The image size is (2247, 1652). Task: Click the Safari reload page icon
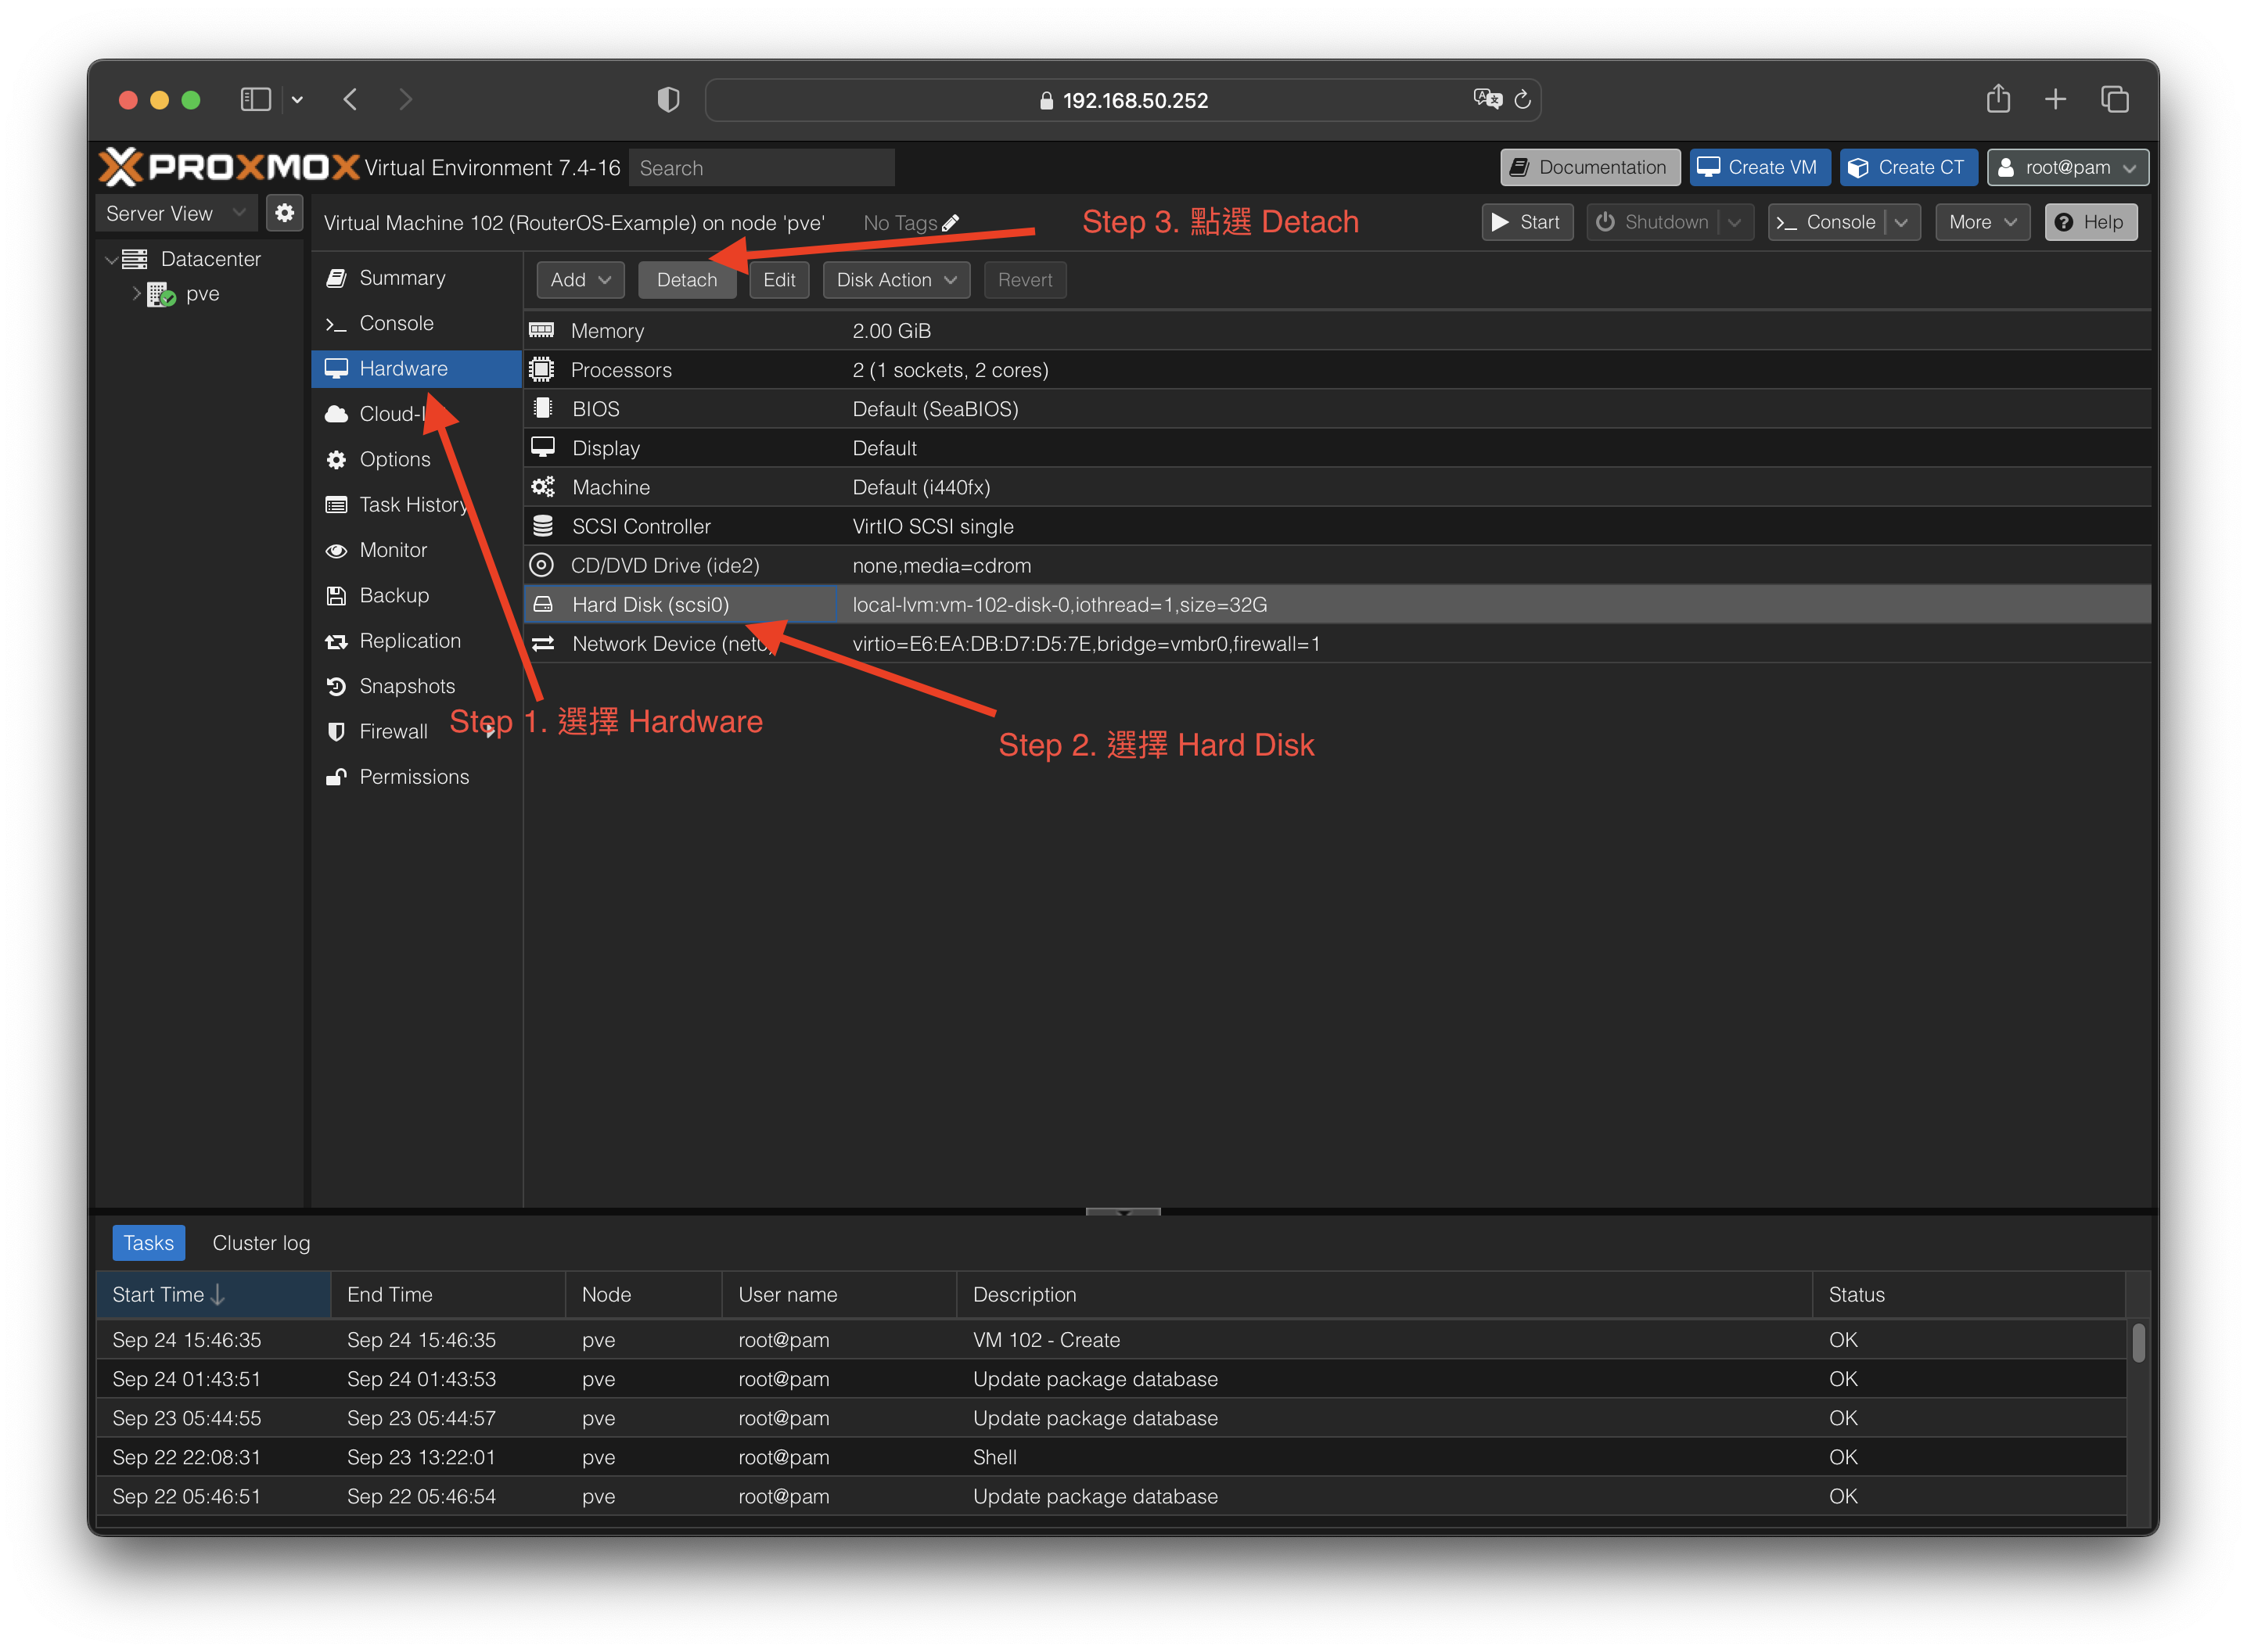(x=1522, y=100)
